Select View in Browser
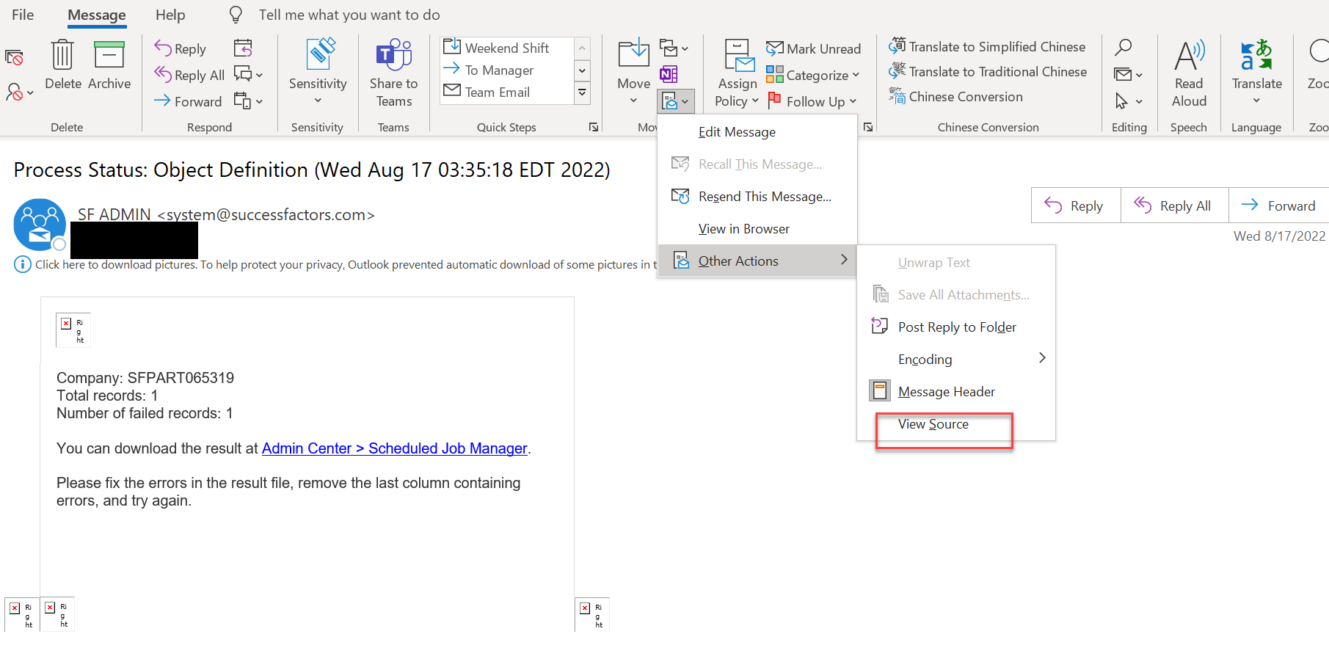Viewport: 1329px width, 659px height. point(757,229)
